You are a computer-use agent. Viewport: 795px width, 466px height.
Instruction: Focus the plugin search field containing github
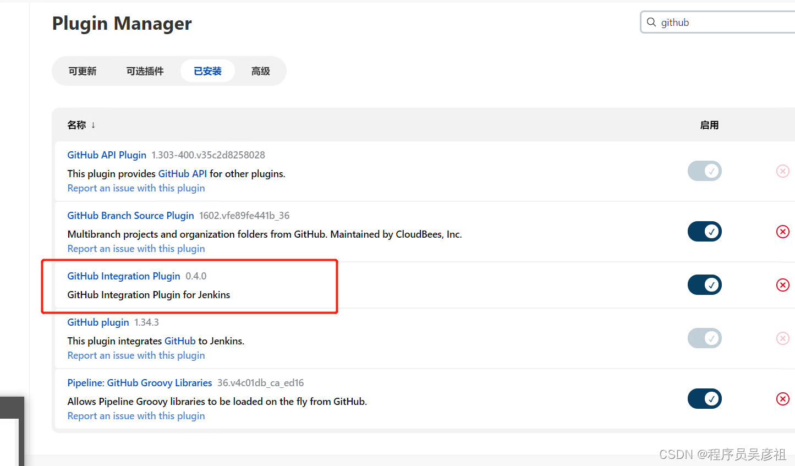(x=718, y=22)
